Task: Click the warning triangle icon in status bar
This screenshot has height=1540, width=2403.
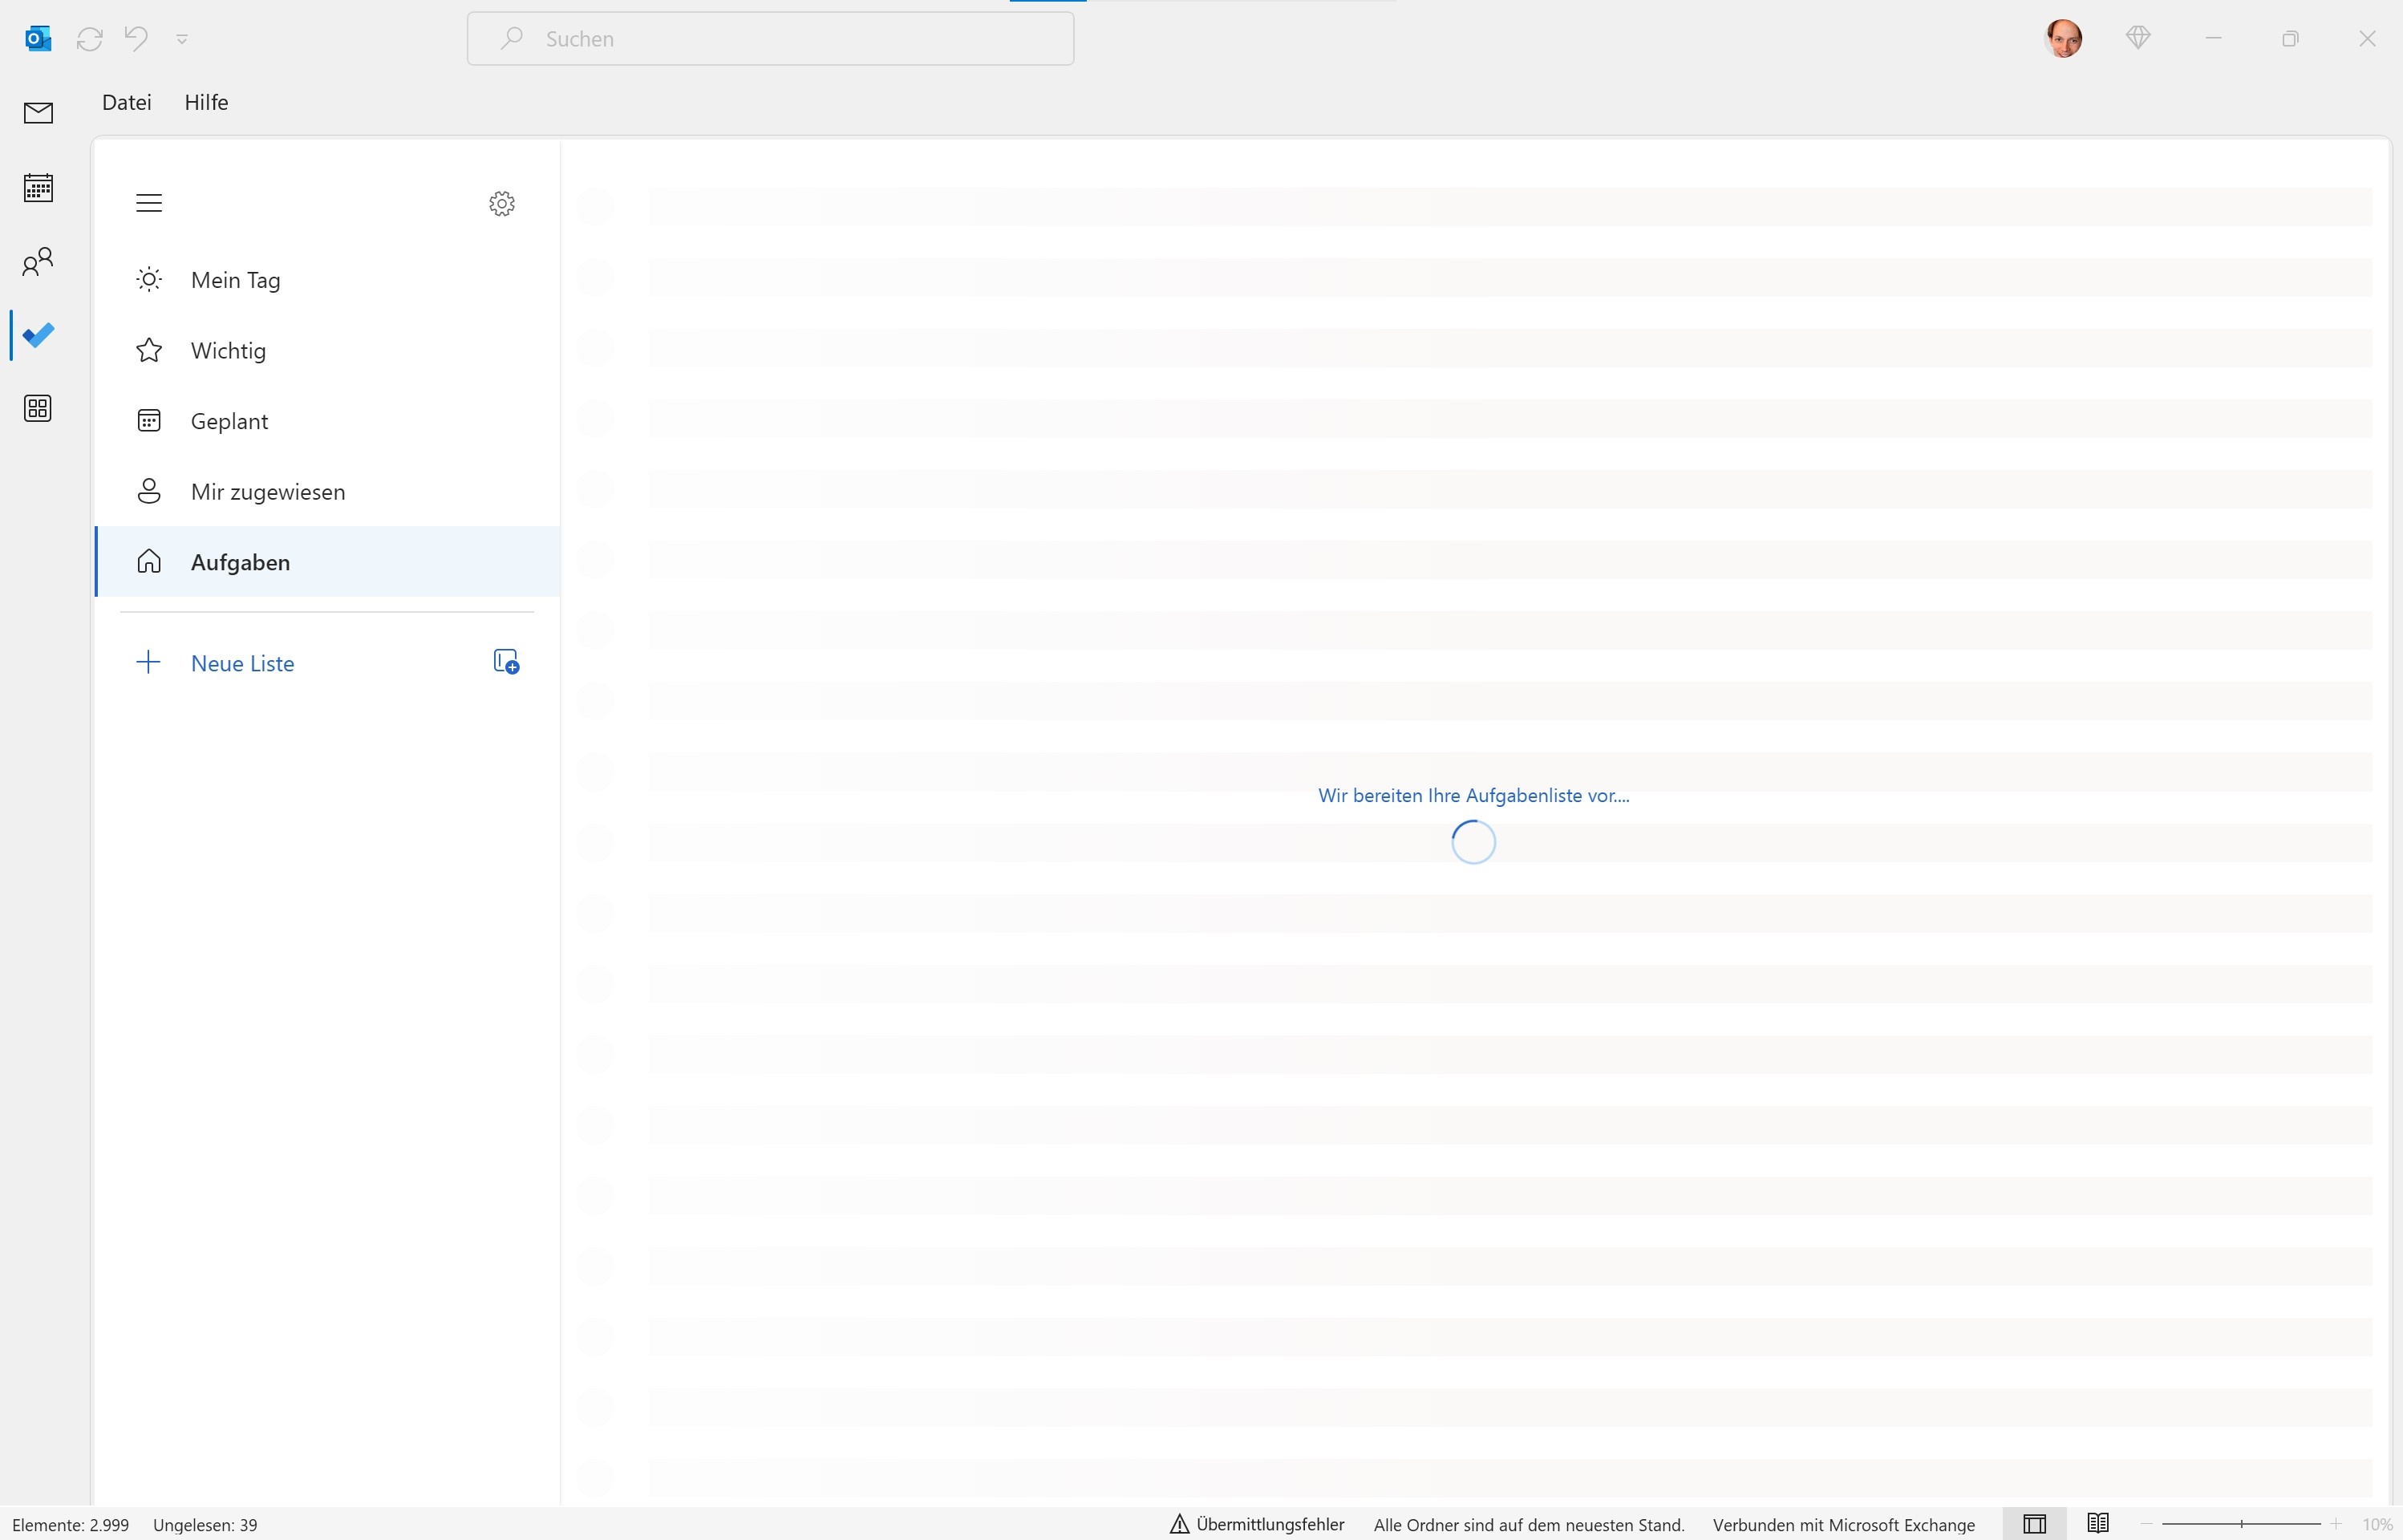Action: click(1180, 1524)
